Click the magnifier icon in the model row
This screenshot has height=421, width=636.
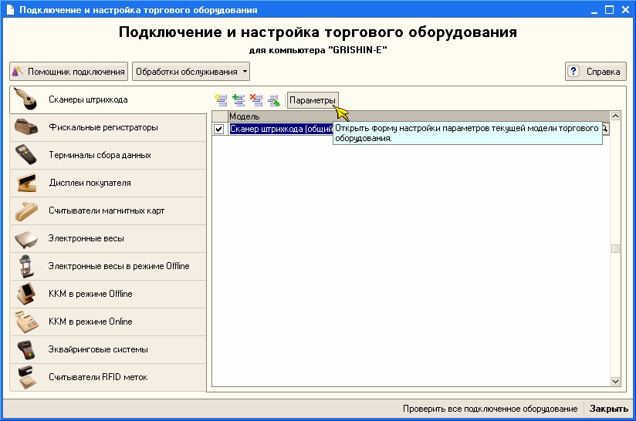605,129
